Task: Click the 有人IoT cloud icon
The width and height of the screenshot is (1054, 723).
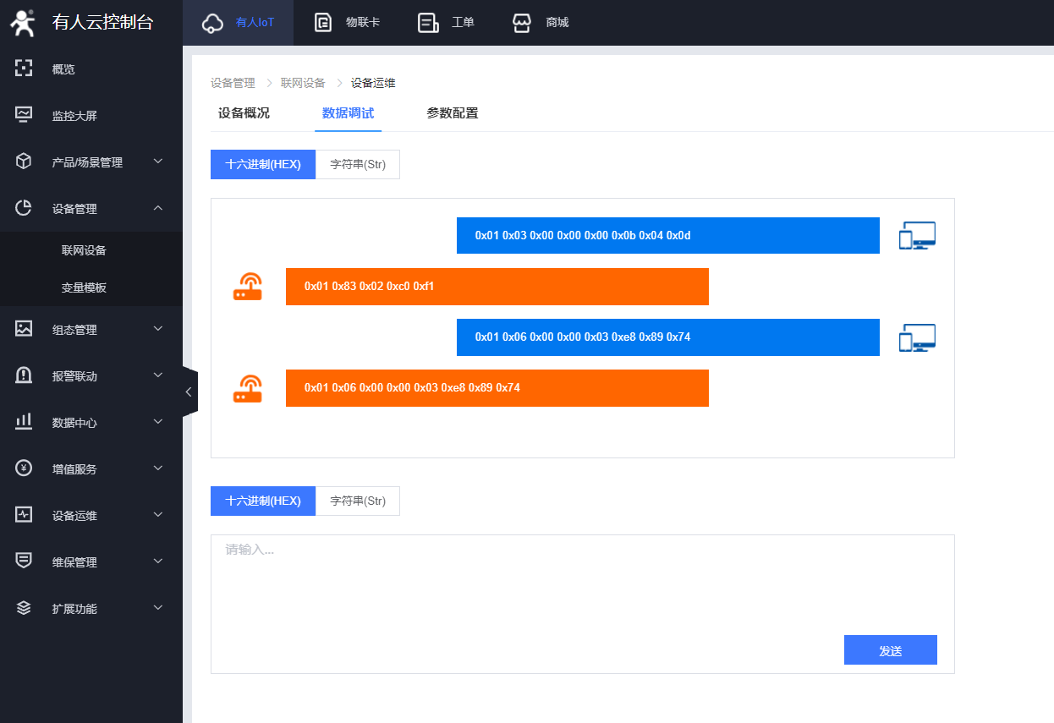Action: coord(213,23)
